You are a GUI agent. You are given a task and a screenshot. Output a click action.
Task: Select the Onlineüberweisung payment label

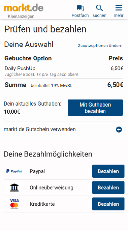(52, 187)
